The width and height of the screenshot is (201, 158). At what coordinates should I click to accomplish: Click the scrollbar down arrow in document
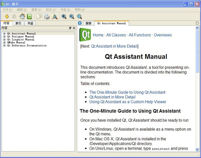coord(197,149)
